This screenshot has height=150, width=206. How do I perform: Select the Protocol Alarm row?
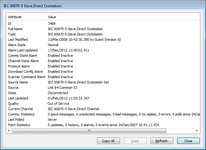tap(19, 66)
